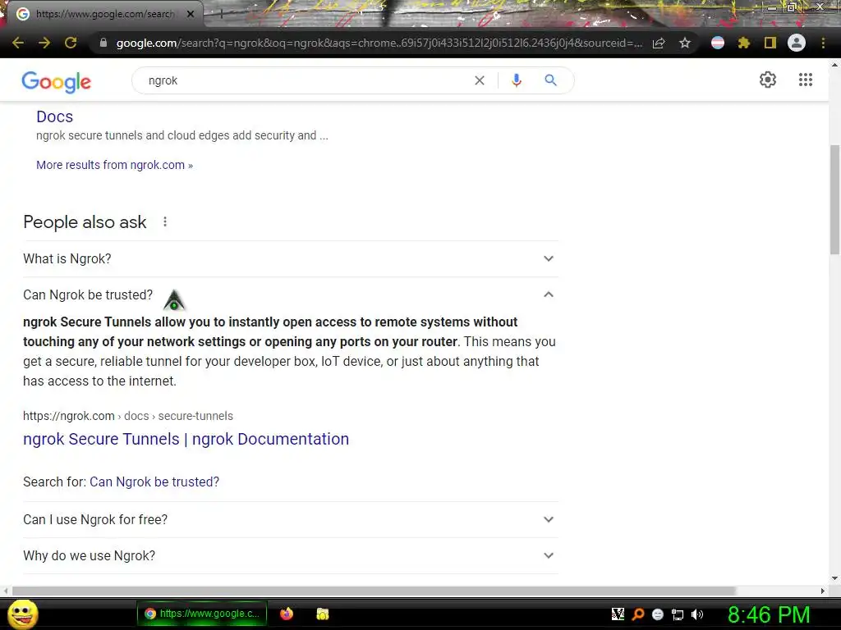
Task: Bookmark this page with the star
Action: click(685, 43)
